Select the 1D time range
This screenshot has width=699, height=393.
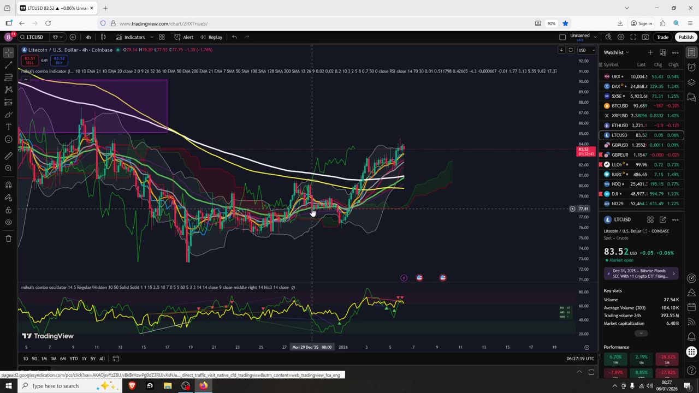(x=26, y=359)
